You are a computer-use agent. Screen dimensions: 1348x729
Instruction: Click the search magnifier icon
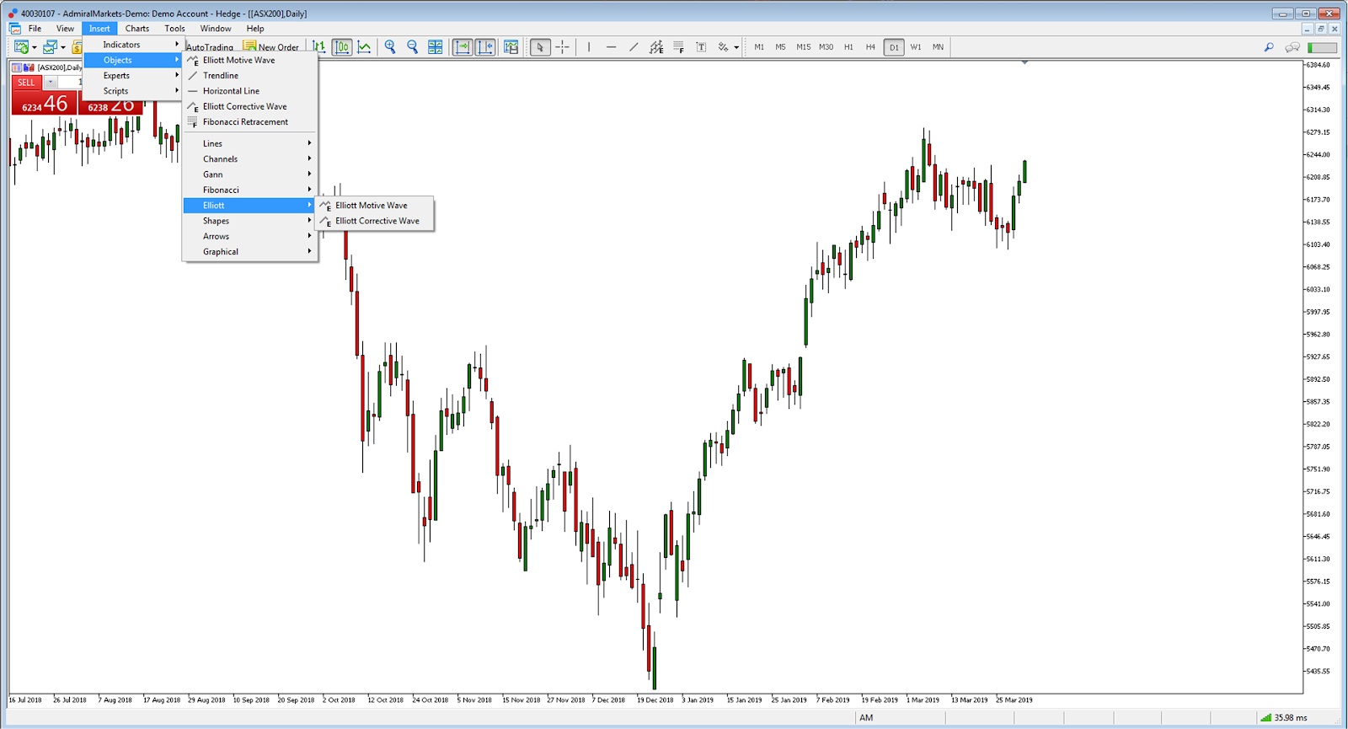click(1269, 47)
